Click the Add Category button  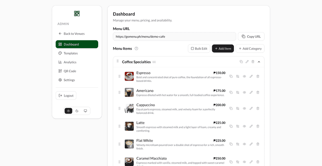point(250,49)
